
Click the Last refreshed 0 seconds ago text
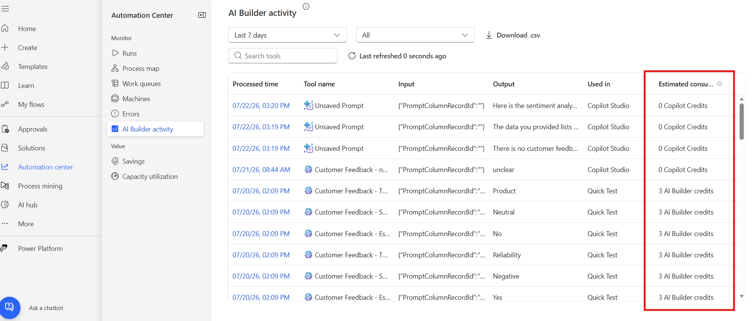point(403,56)
